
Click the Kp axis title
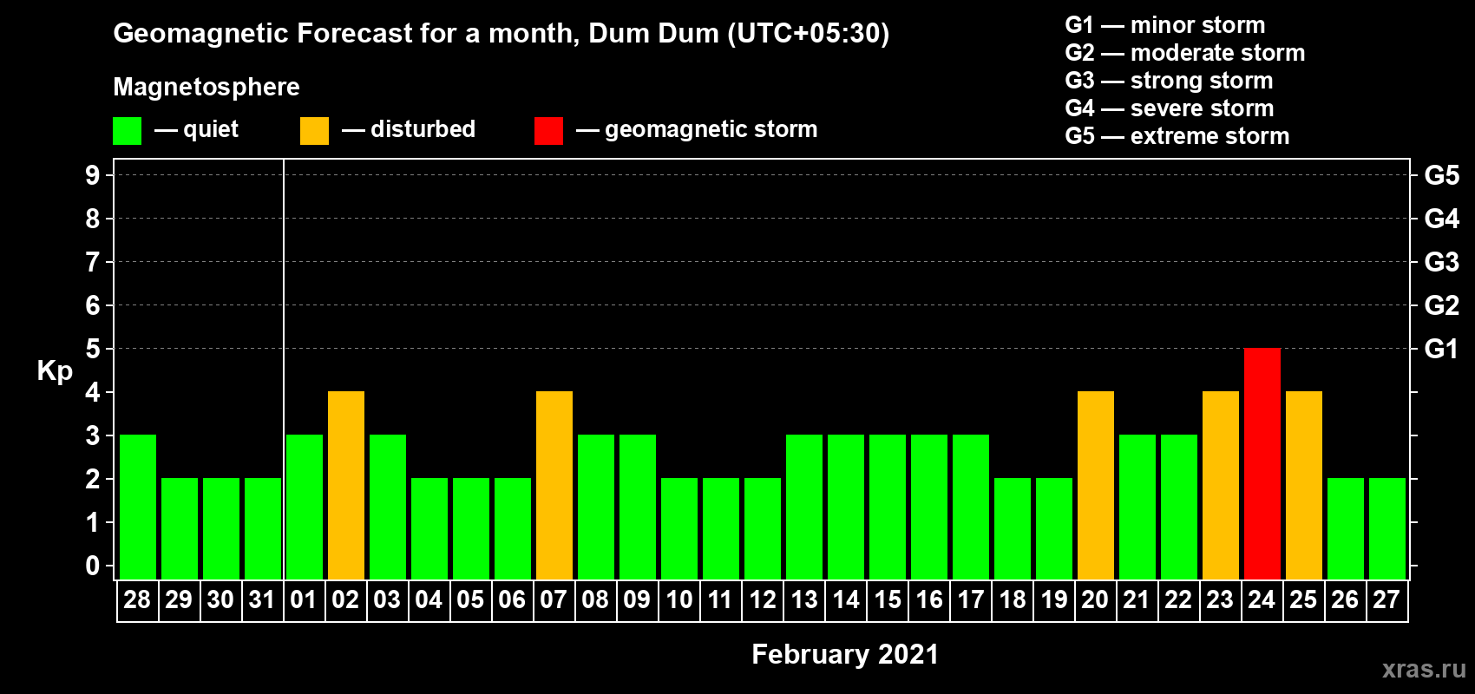click(55, 371)
